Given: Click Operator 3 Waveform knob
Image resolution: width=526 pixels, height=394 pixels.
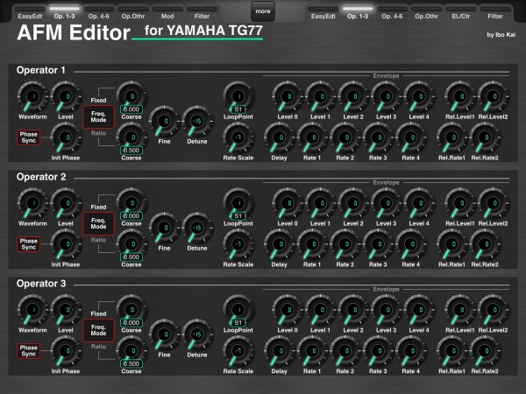Looking at the screenshot, I should pyautogui.click(x=32, y=310).
